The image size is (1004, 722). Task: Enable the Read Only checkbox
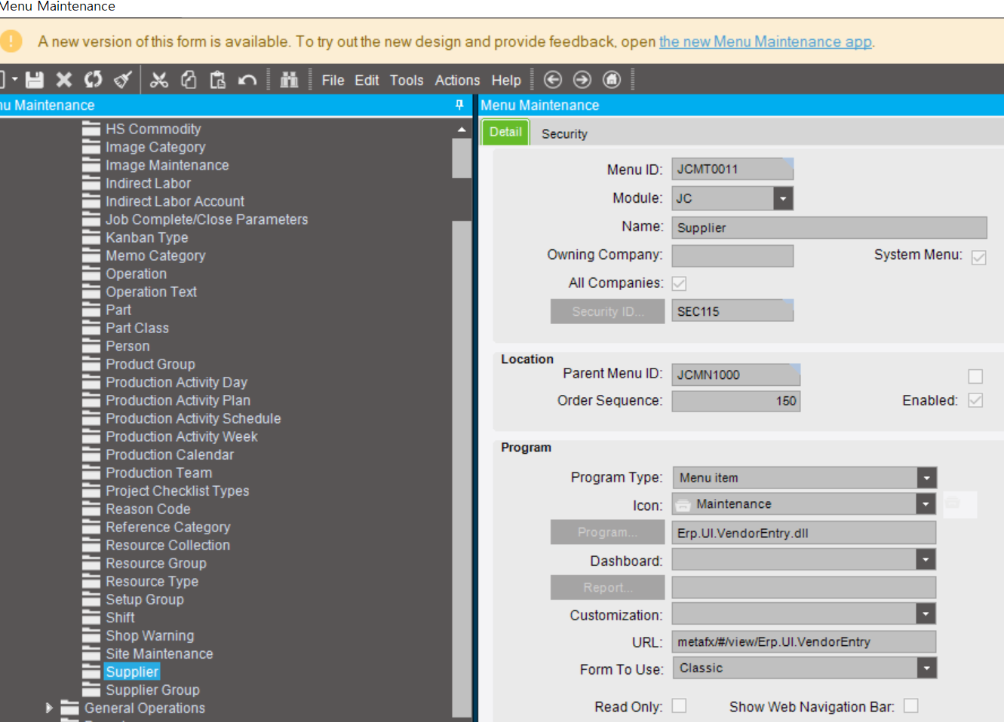pyautogui.click(x=678, y=705)
